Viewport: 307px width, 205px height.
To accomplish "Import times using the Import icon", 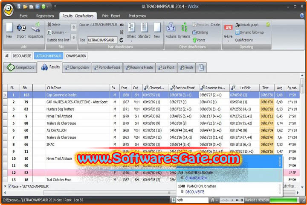I will 21,30.
